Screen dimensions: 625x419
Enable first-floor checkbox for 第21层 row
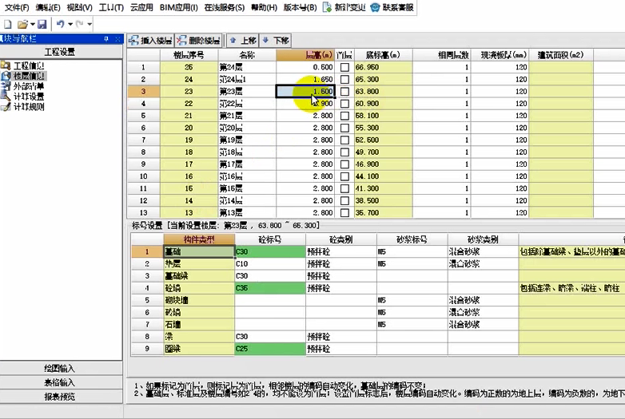click(345, 116)
